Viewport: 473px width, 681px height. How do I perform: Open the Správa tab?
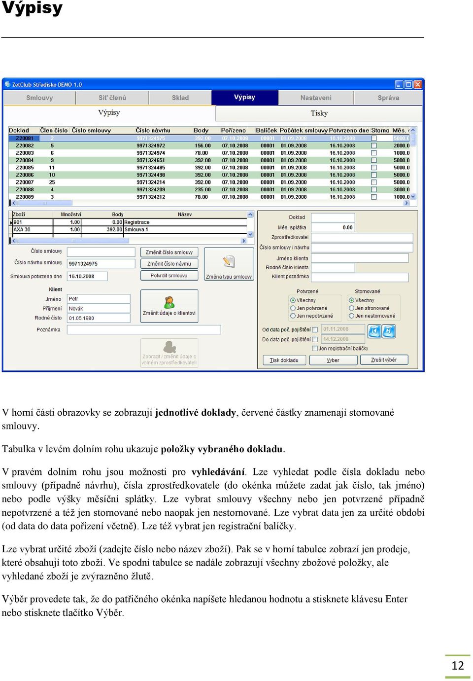388,98
